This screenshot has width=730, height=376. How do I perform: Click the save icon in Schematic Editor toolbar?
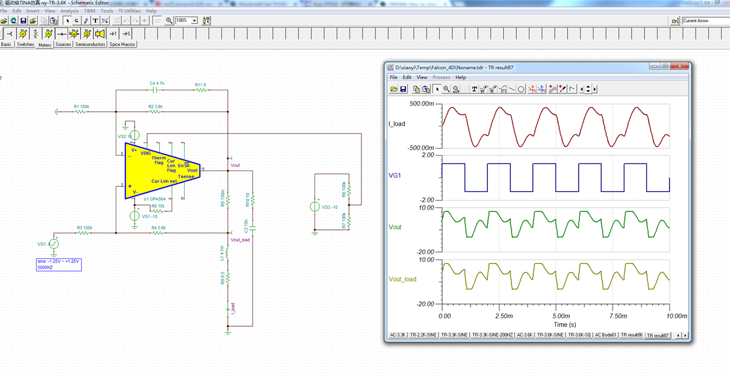[x=23, y=21]
